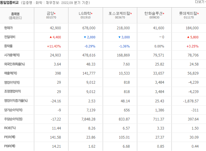Viewport: 206px width, 151px height.
Task: Select PER value 141.58
Action: point(55,137)
